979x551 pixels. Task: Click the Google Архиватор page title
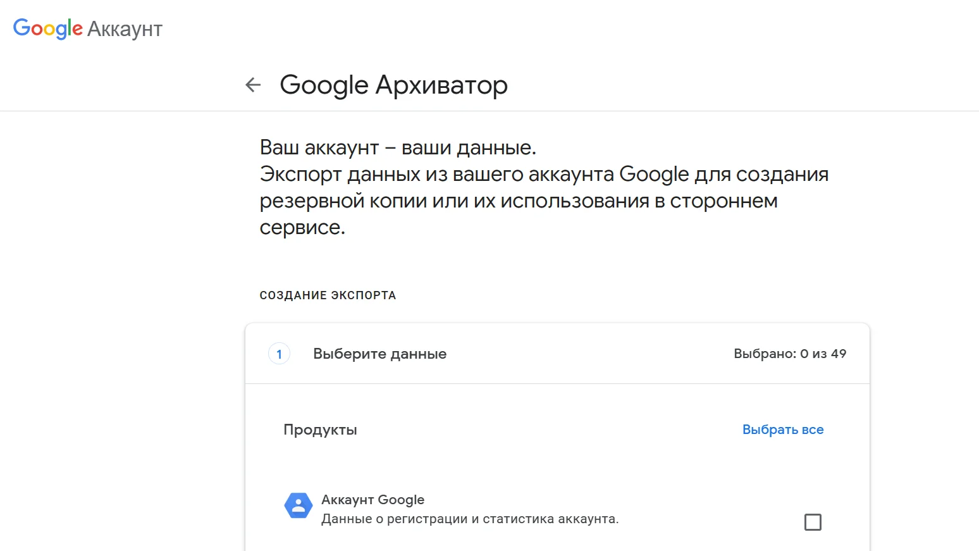393,85
